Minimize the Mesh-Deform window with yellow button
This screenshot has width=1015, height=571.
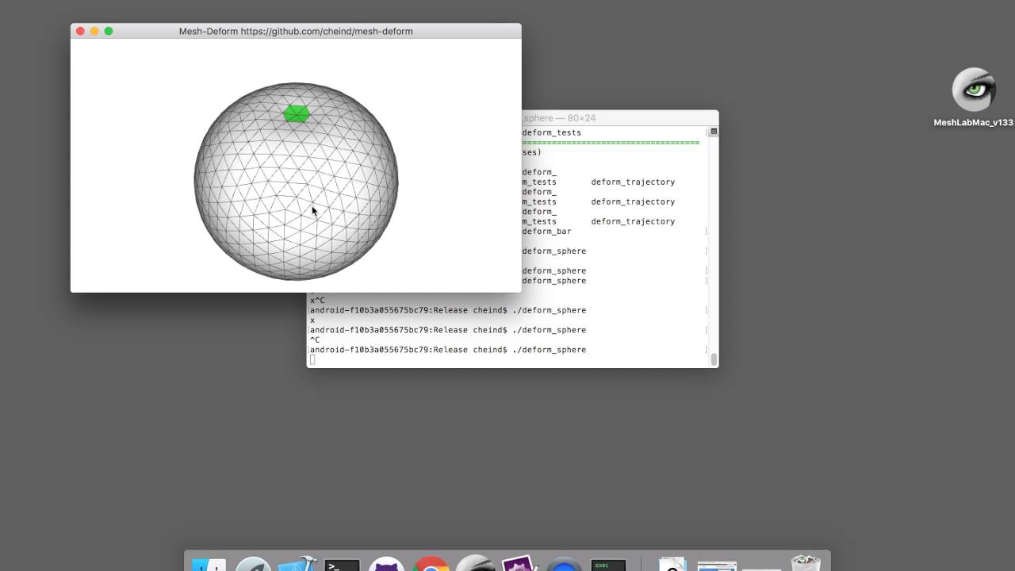(94, 31)
